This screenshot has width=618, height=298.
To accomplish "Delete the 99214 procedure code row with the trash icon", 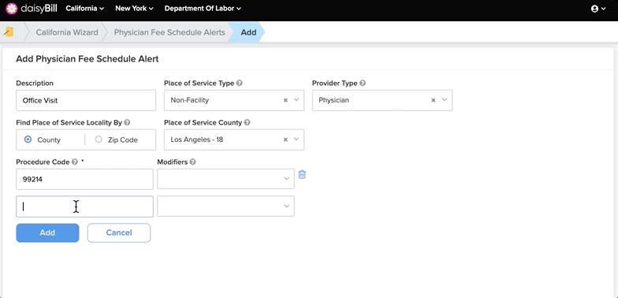I will (302, 174).
